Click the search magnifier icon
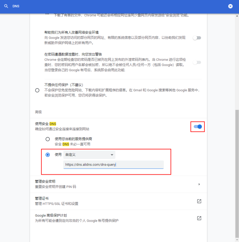Image resolution: width=239 pixels, height=242 pixels. (x=6, y=6)
